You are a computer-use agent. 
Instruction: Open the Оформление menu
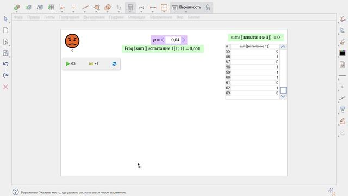pyautogui.click(x=161, y=17)
